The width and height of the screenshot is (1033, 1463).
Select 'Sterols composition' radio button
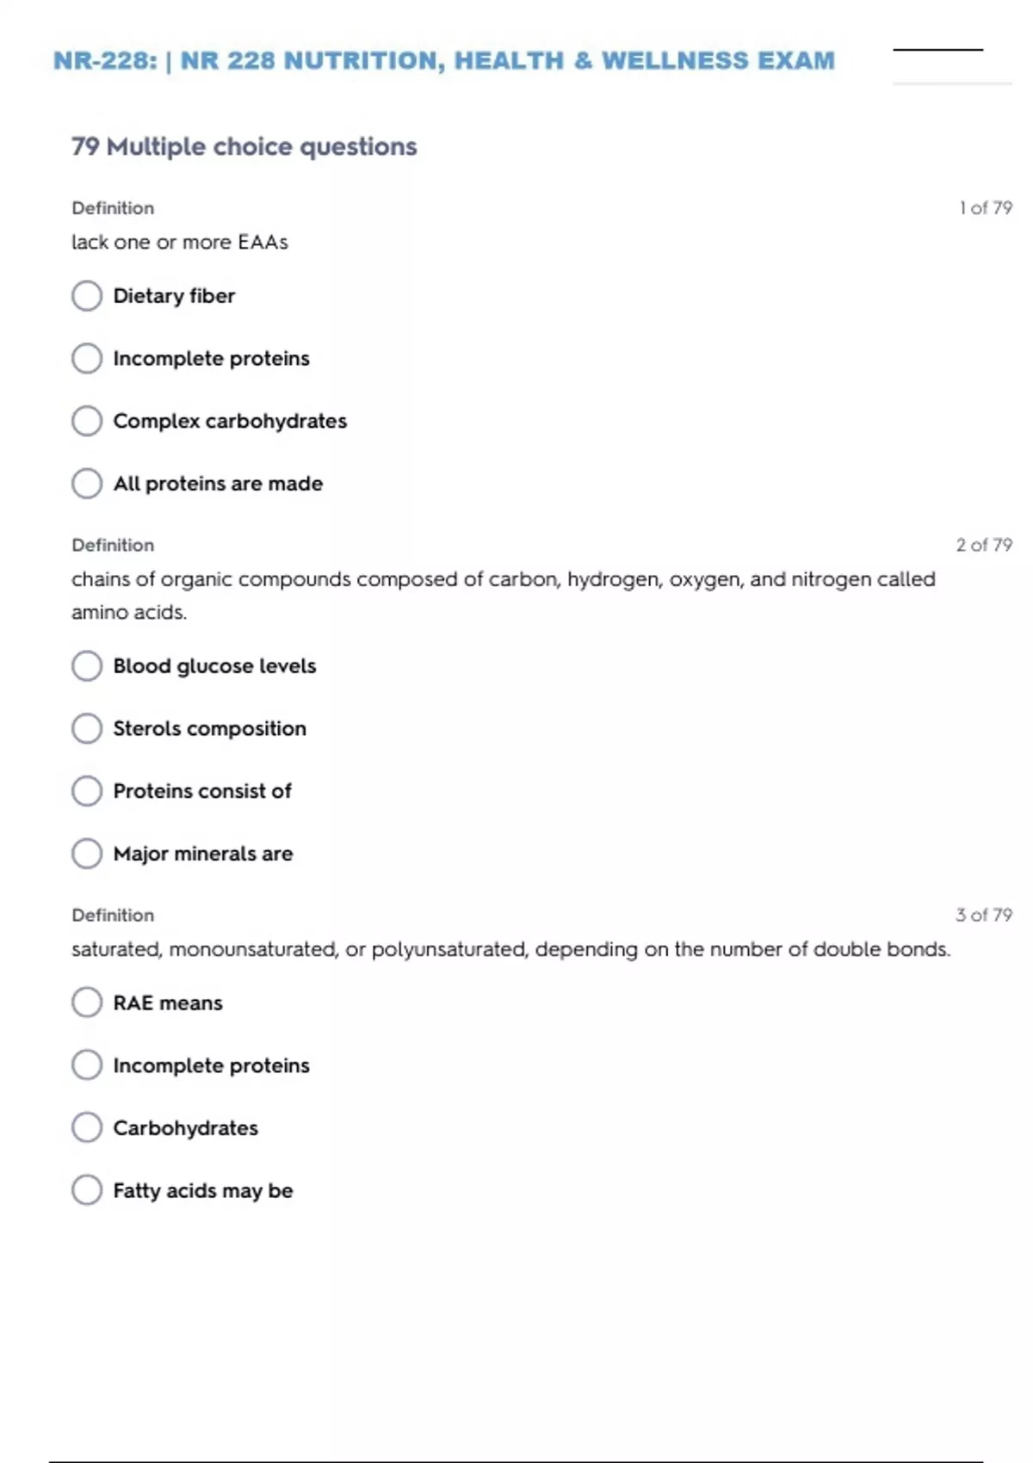87,729
